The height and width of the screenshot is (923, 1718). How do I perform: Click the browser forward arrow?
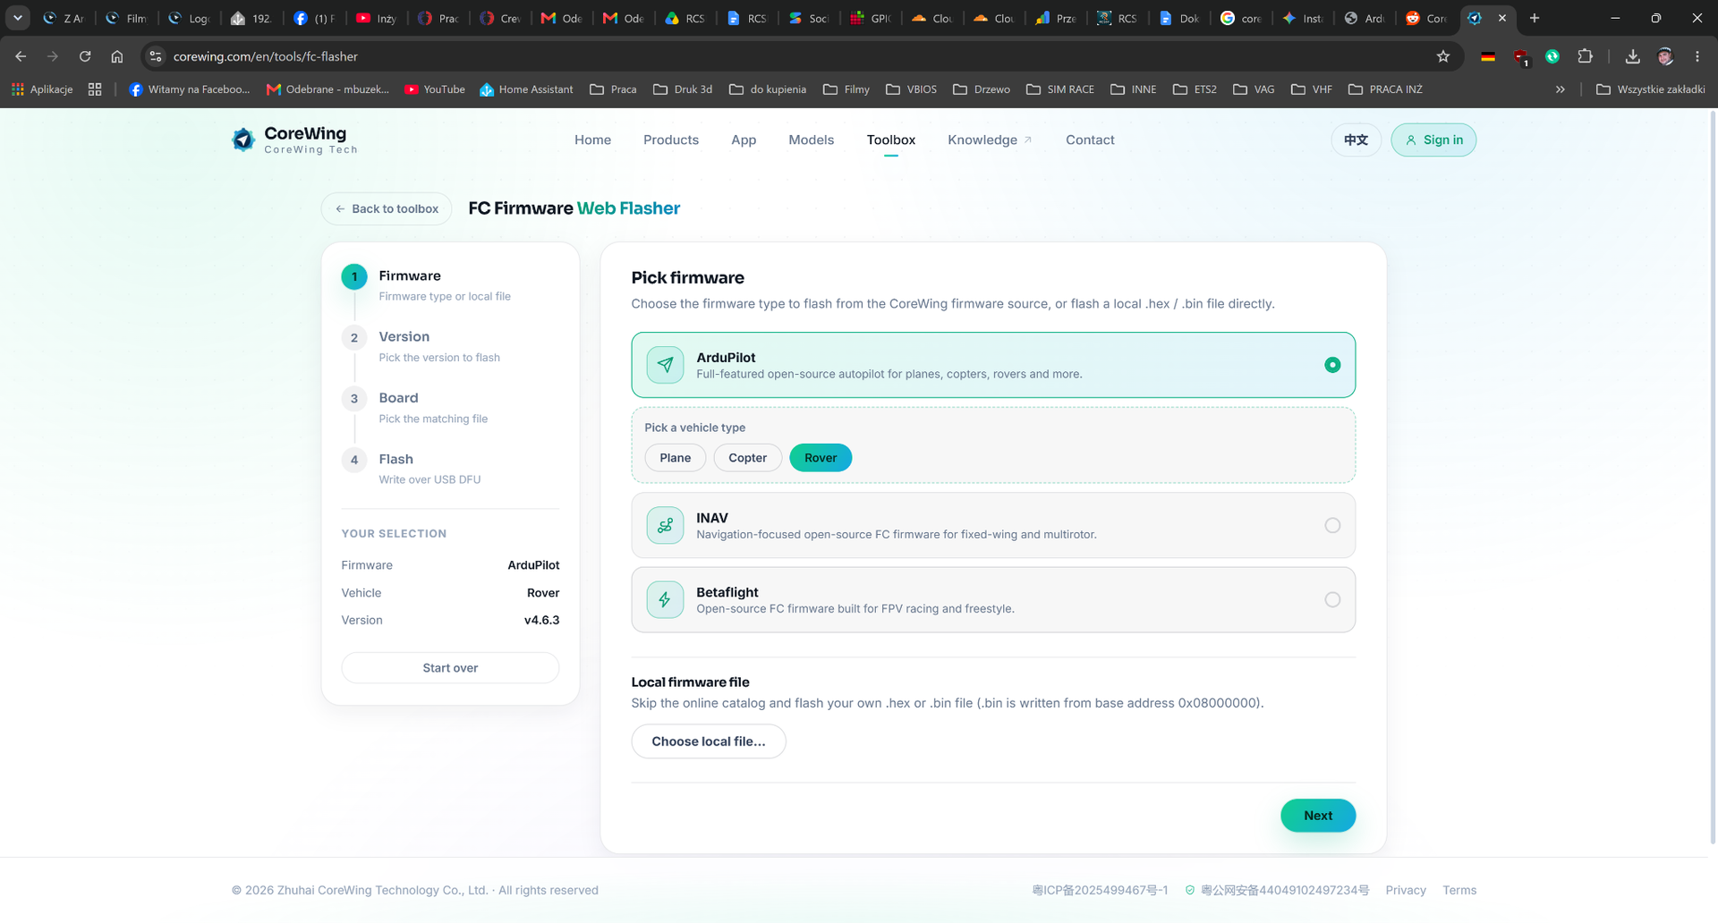point(53,56)
